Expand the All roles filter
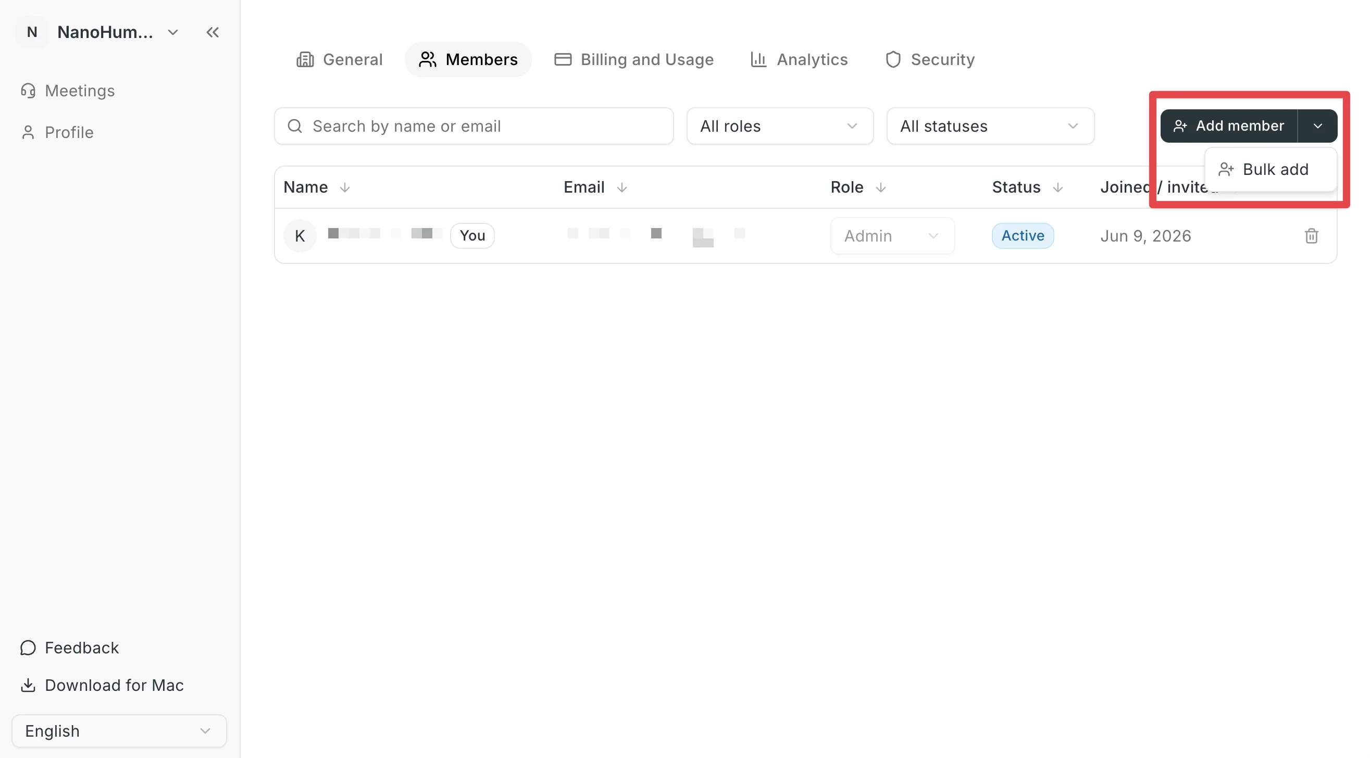 tap(780, 126)
